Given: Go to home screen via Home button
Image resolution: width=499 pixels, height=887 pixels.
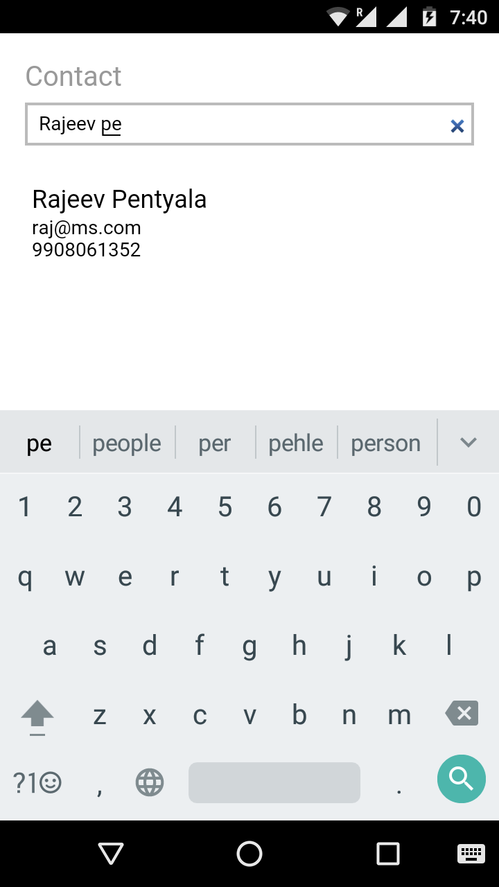Looking at the screenshot, I should 249,854.
